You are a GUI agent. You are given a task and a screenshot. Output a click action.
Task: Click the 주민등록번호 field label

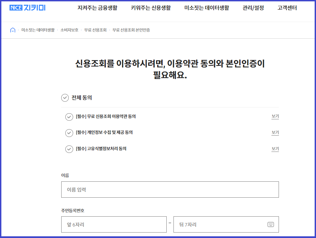tap(72, 211)
